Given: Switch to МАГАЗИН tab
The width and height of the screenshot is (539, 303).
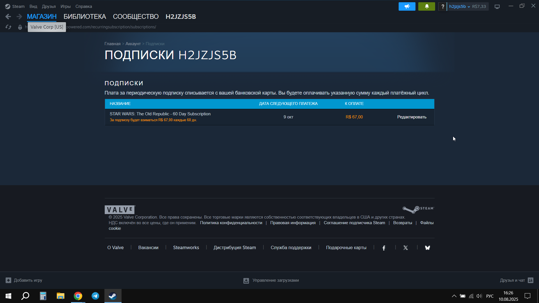Looking at the screenshot, I should click(x=42, y=17).
